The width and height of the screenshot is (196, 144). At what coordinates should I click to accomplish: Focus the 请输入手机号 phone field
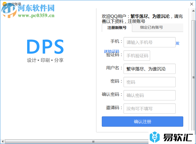click(150, 42)
